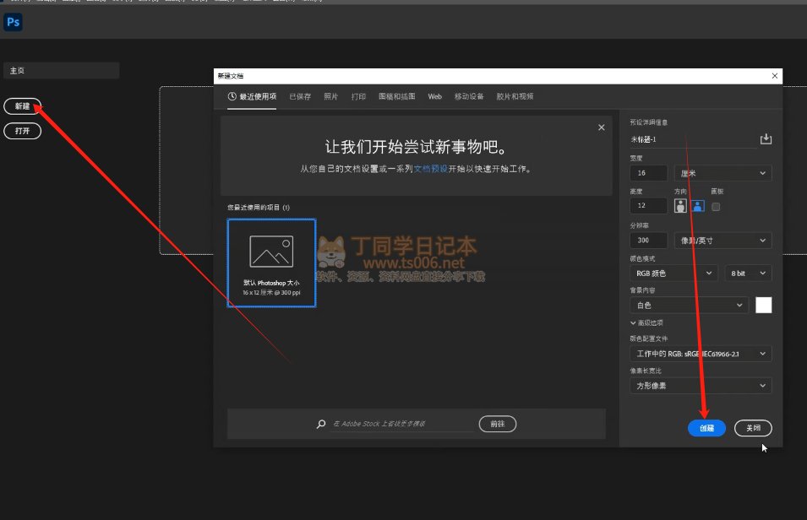Click the clock icon on 最近使用项 tab
The height and width of the screenshot is (520, 807).
(x=232, y=97)
